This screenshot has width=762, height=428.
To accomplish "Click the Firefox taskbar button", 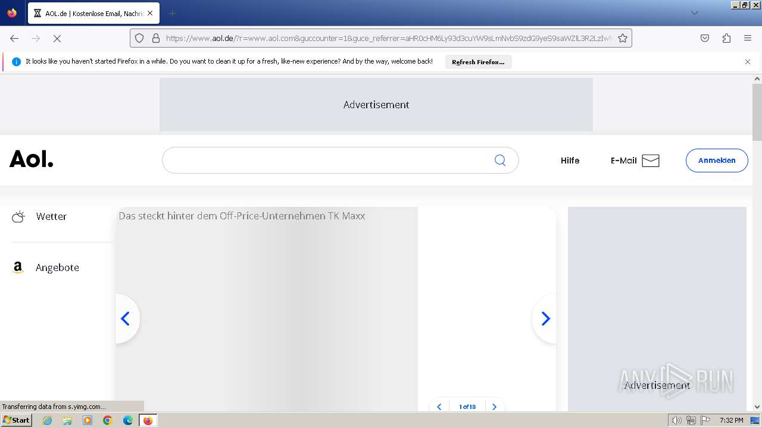I will [x=148, y=420].
